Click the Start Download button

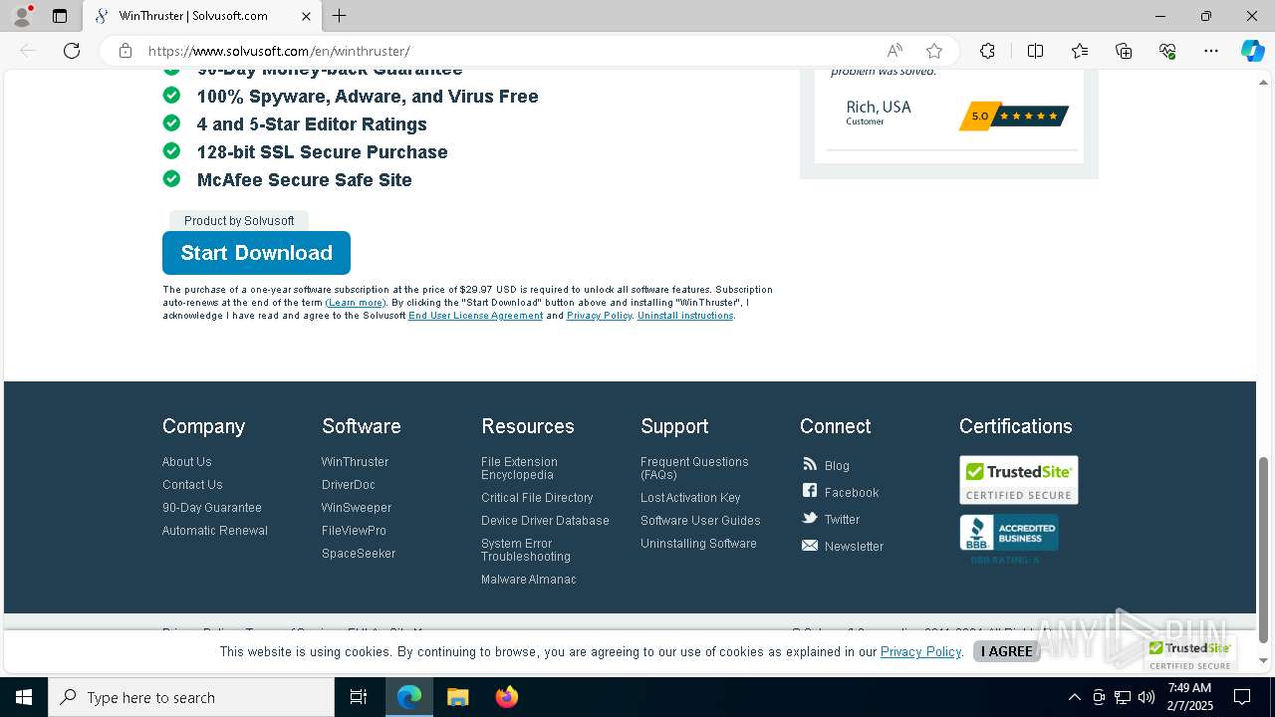(x=256, y=253)
